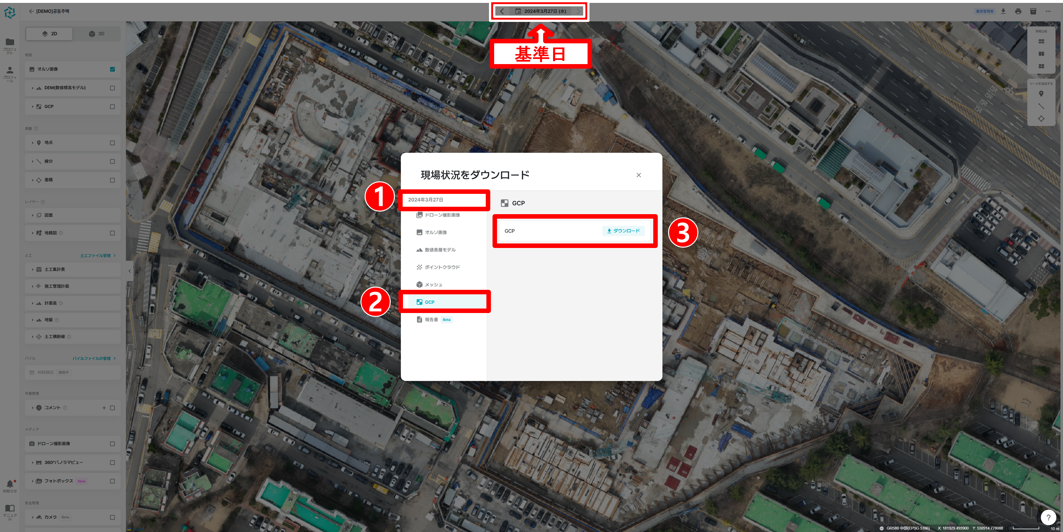Collapse the left panel with chevron handle

pos(129,271)
